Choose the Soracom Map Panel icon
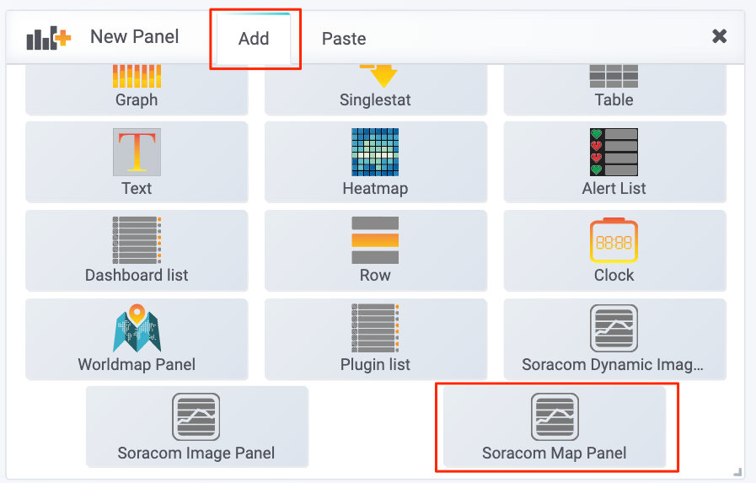The height and width of the screenshot is (483, 756). pyautogui.click(x=555, y=417)
